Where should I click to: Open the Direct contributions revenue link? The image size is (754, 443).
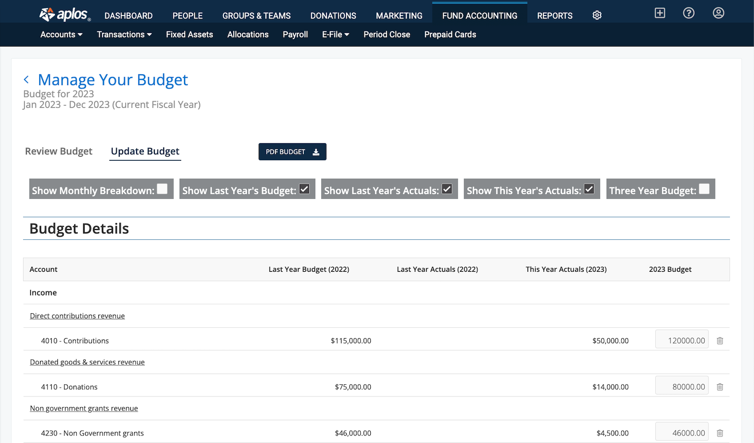coord(77,316)
